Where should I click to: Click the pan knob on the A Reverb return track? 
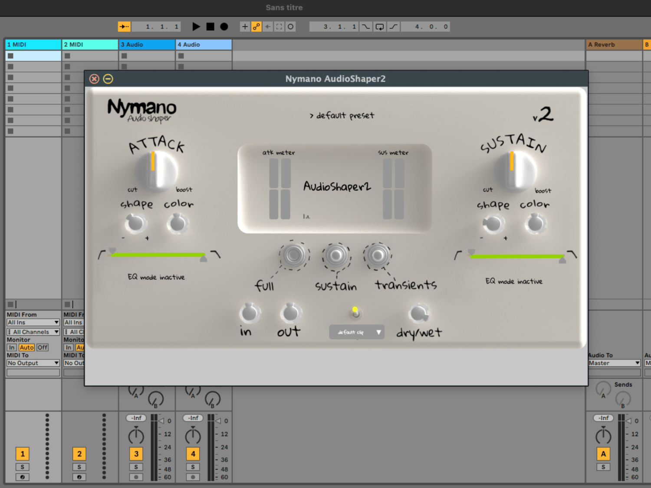point(603,435)
